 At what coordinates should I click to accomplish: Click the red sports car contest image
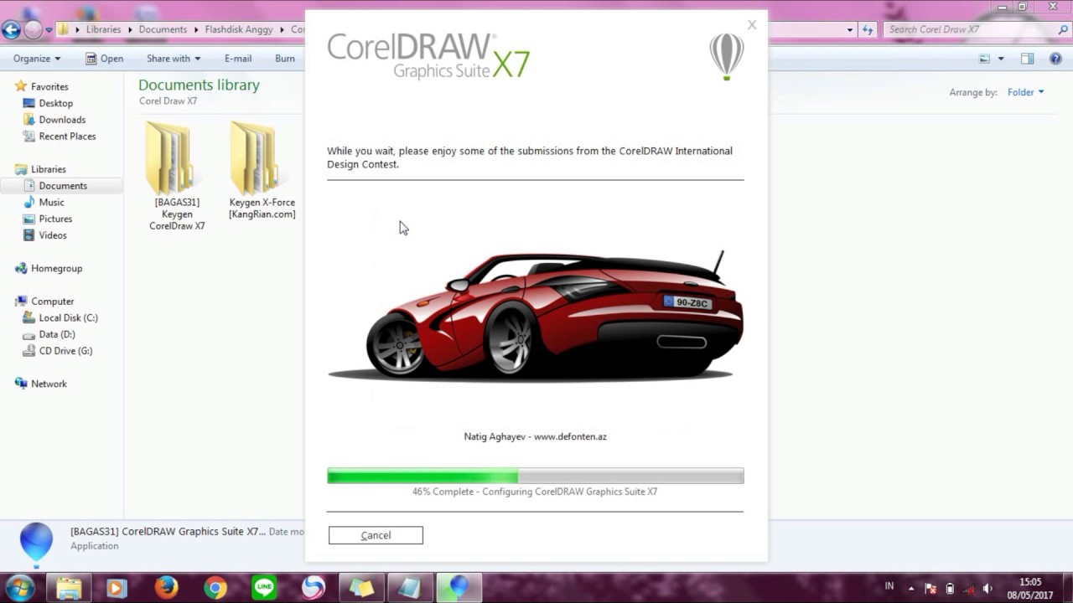click(x=536, y=316)
